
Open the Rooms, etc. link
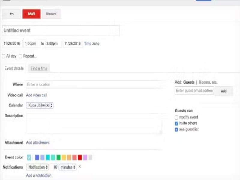[x=208, y=82]
